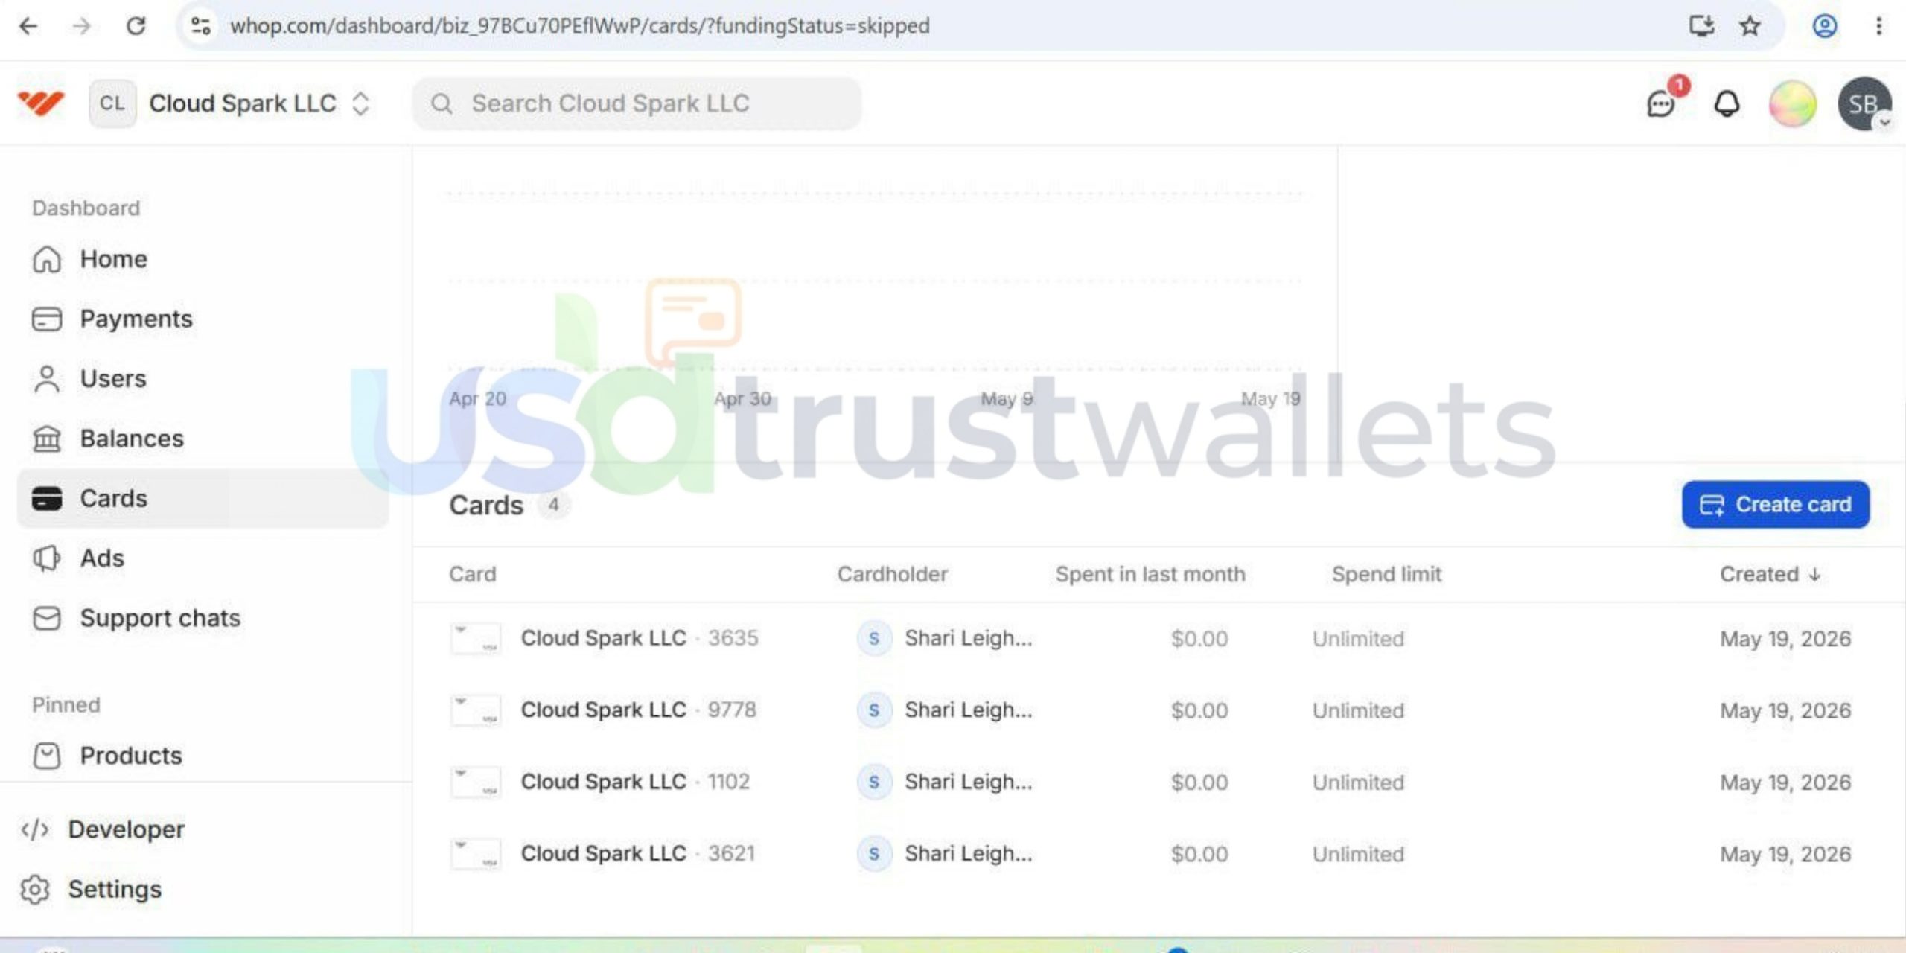Click the address bar URL
Viewport: 1906px width, 953px height.
click(580, 26)
